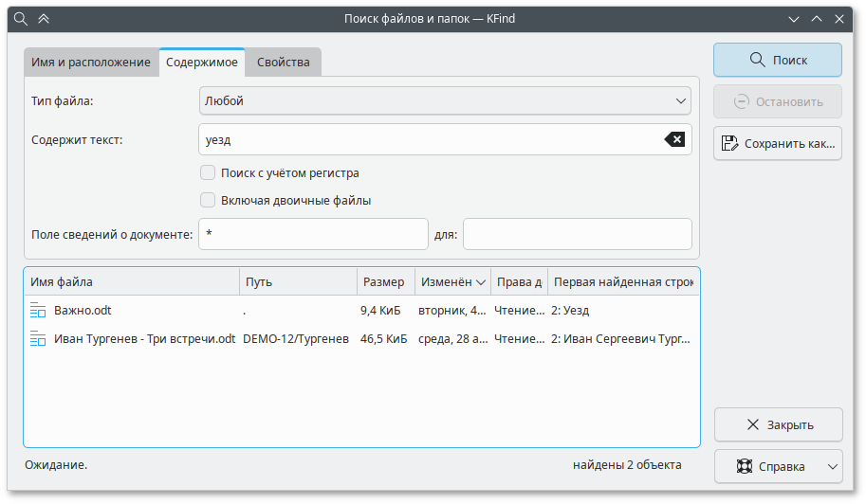Open Справка help button with lifebuoy icon
This screenshot has width=866, height=504.
point(768,466)
